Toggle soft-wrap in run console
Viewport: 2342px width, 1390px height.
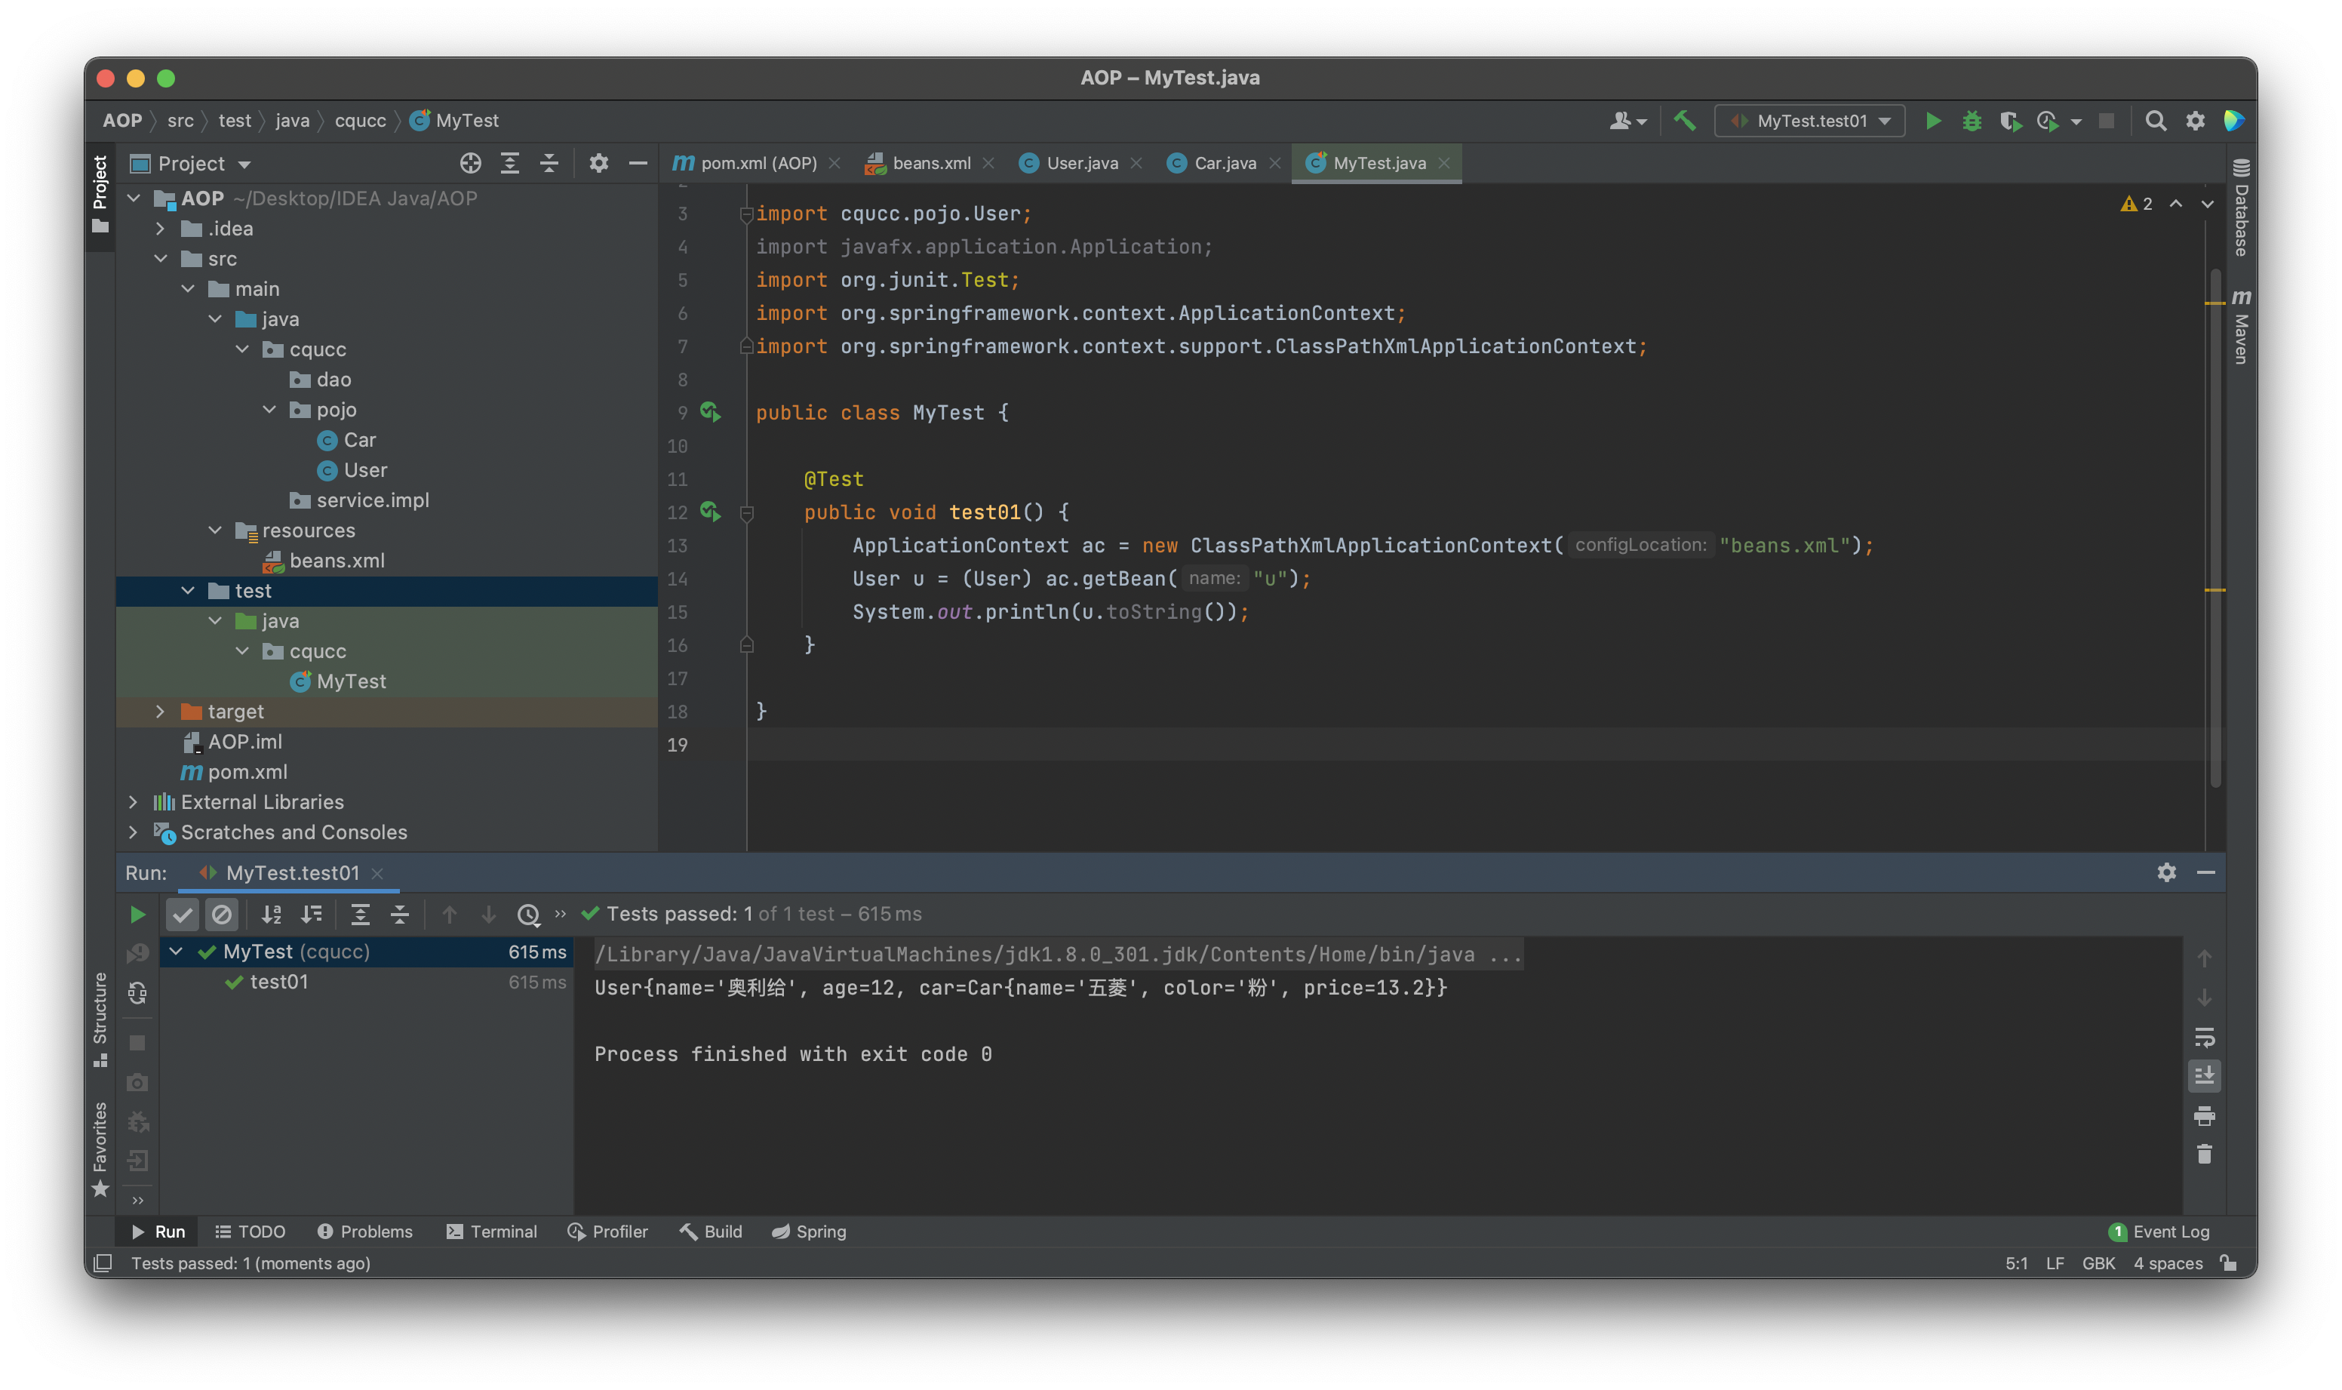pos(2205,1038)
